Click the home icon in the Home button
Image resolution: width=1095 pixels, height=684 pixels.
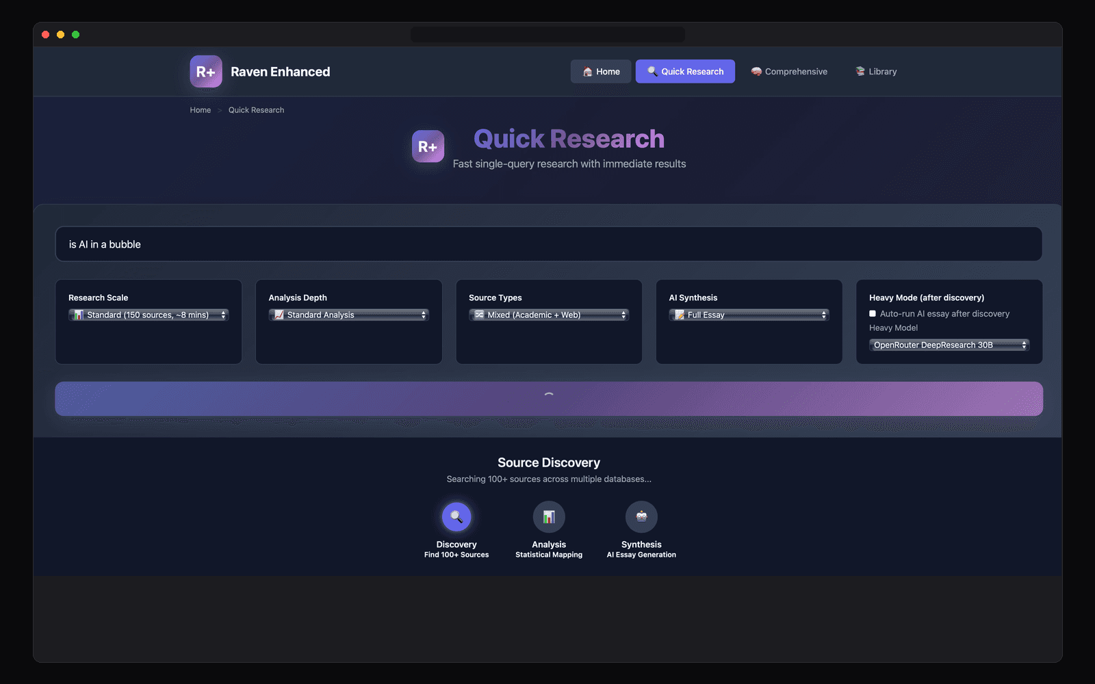(587, 71)
